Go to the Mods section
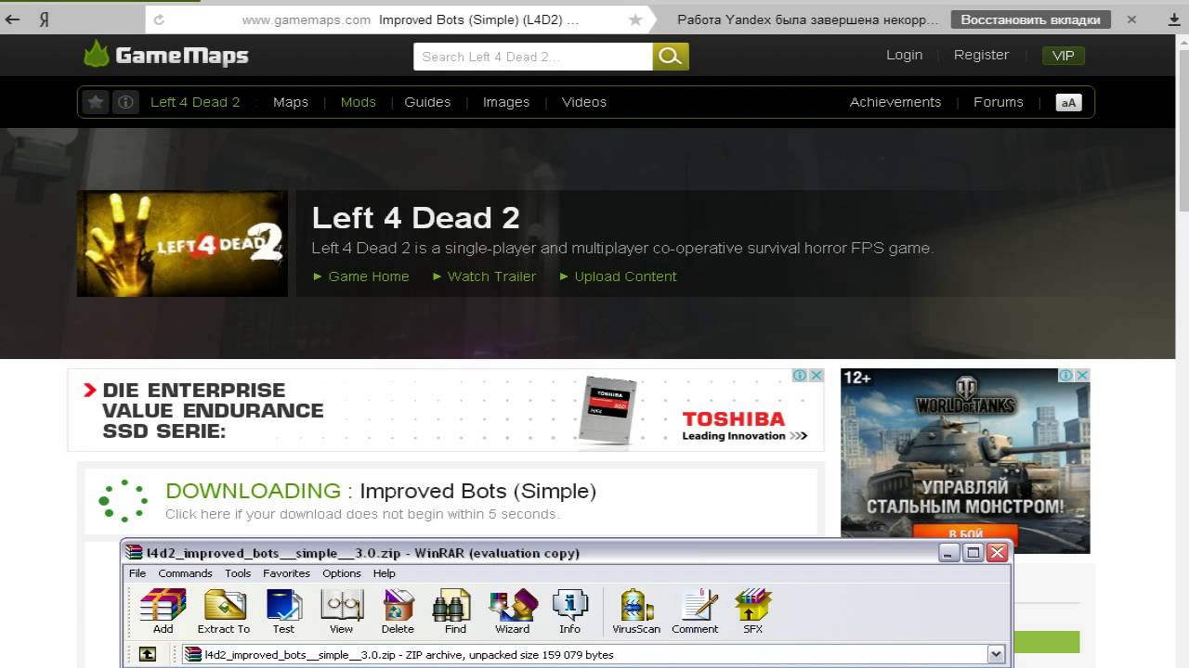This screenshot has width=1189, height=668. (x=359, y=102)
